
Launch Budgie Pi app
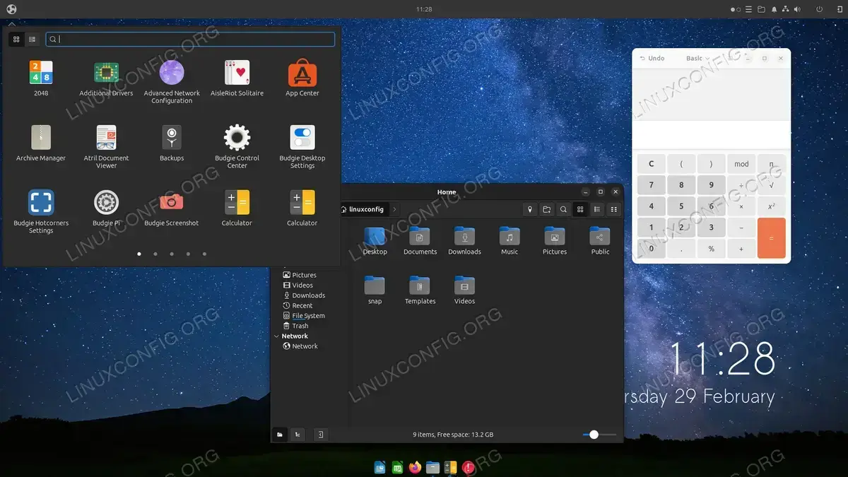tap(106, 208)
